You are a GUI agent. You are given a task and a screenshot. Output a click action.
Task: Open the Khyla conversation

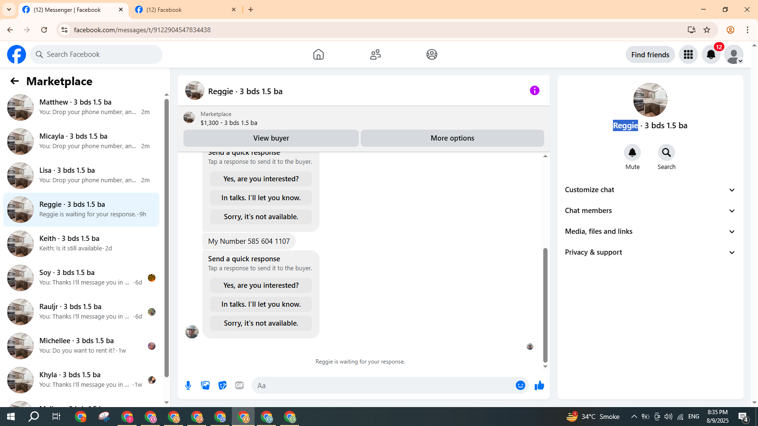pyautogui.click(x=82, y=380)
